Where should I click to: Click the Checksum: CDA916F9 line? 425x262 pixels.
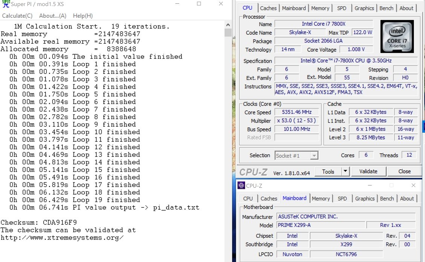tap(39, 223)
